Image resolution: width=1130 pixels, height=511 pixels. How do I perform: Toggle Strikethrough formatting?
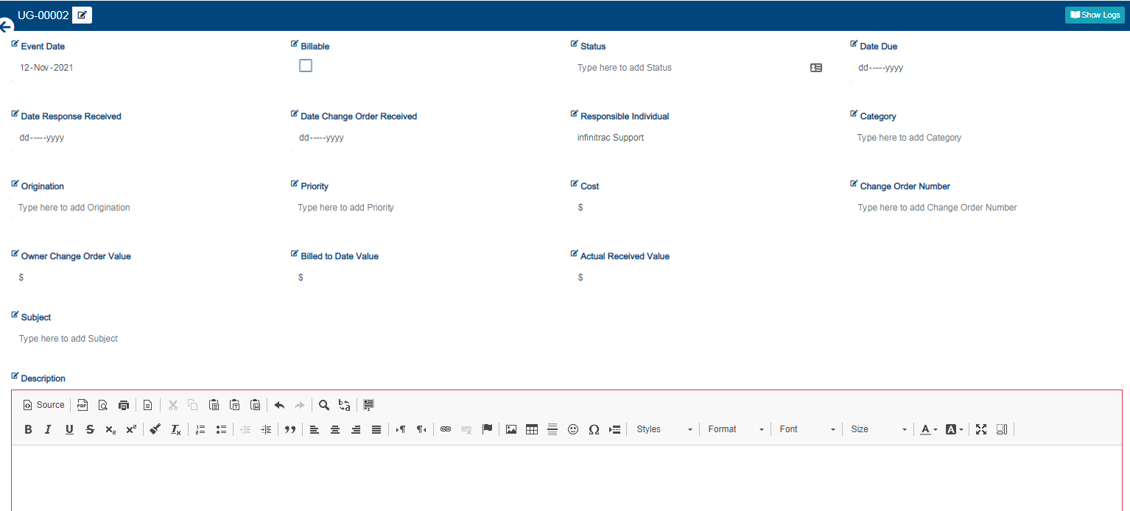90,429
